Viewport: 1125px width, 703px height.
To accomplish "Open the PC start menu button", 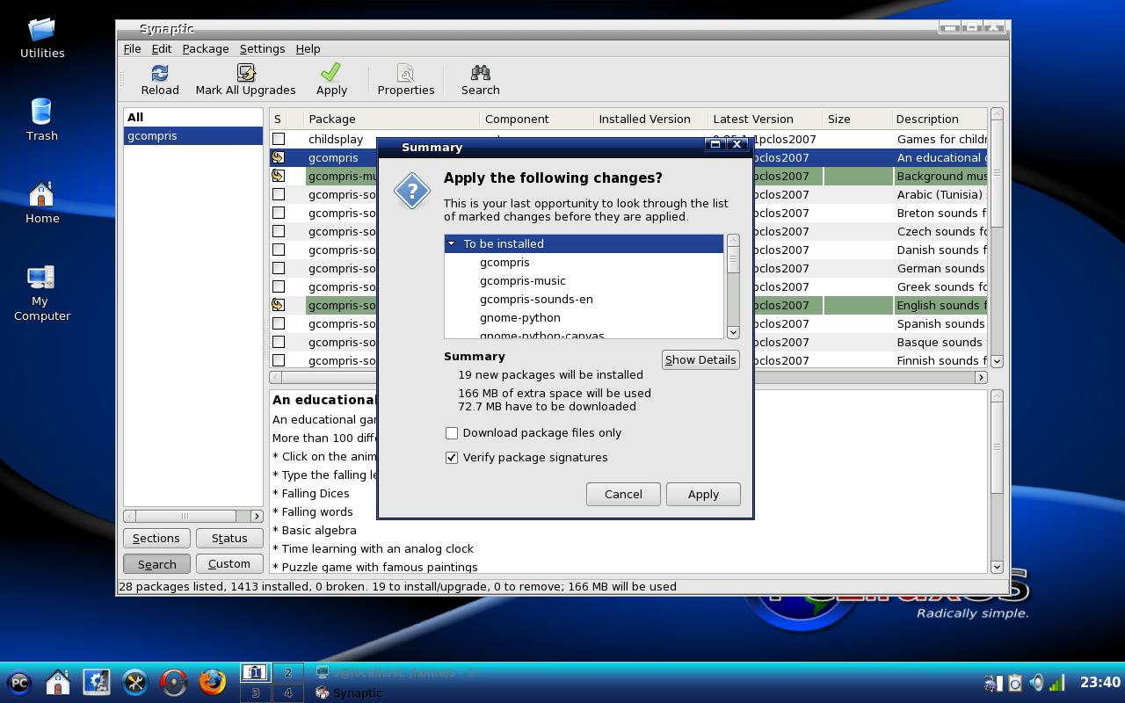I will click(19, 682).
